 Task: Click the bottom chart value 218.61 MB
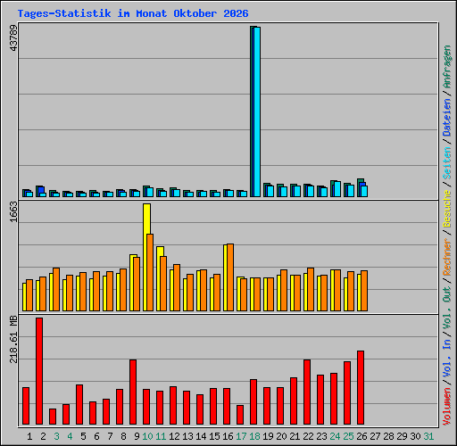coord(13,339)
